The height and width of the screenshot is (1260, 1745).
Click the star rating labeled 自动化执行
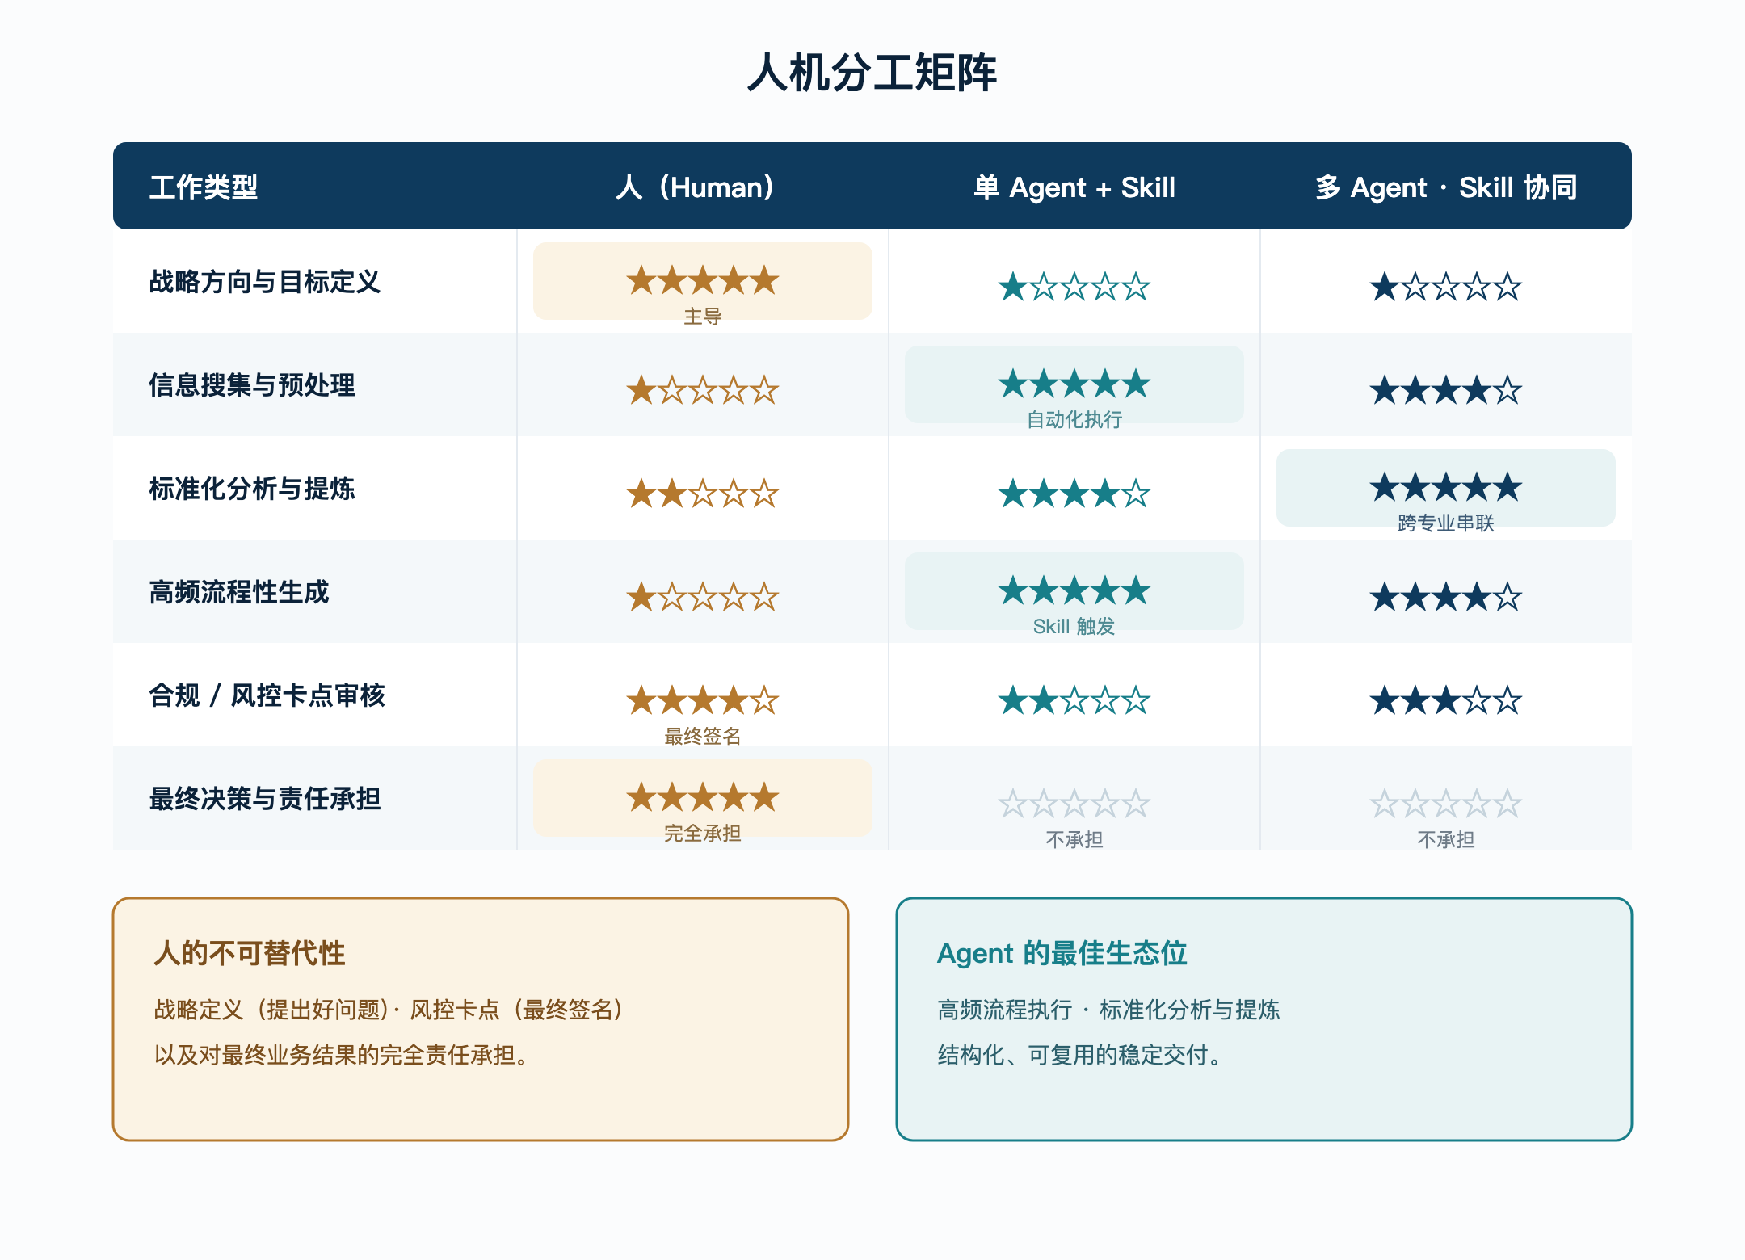1074,384
